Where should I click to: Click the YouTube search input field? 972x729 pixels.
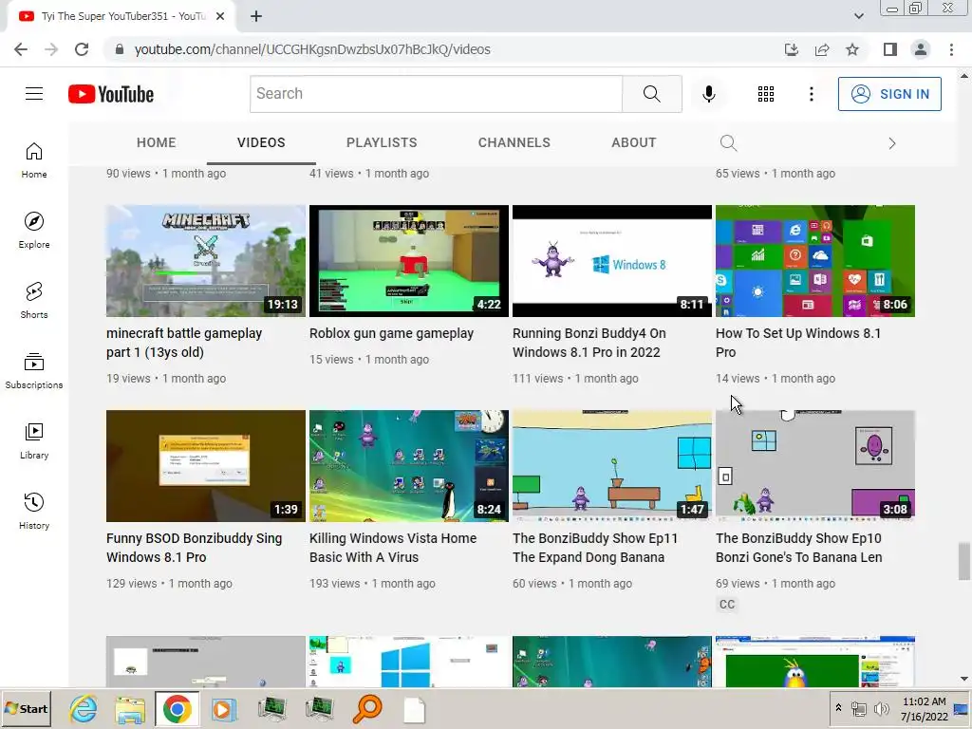pyautogui.click(x=436, y=94)
